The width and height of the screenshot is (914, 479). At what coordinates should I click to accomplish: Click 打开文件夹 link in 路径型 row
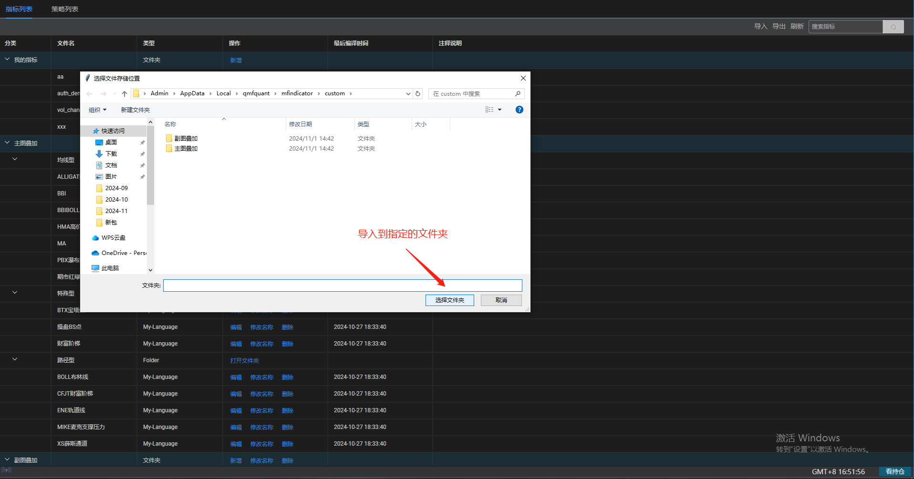point(244,361)
